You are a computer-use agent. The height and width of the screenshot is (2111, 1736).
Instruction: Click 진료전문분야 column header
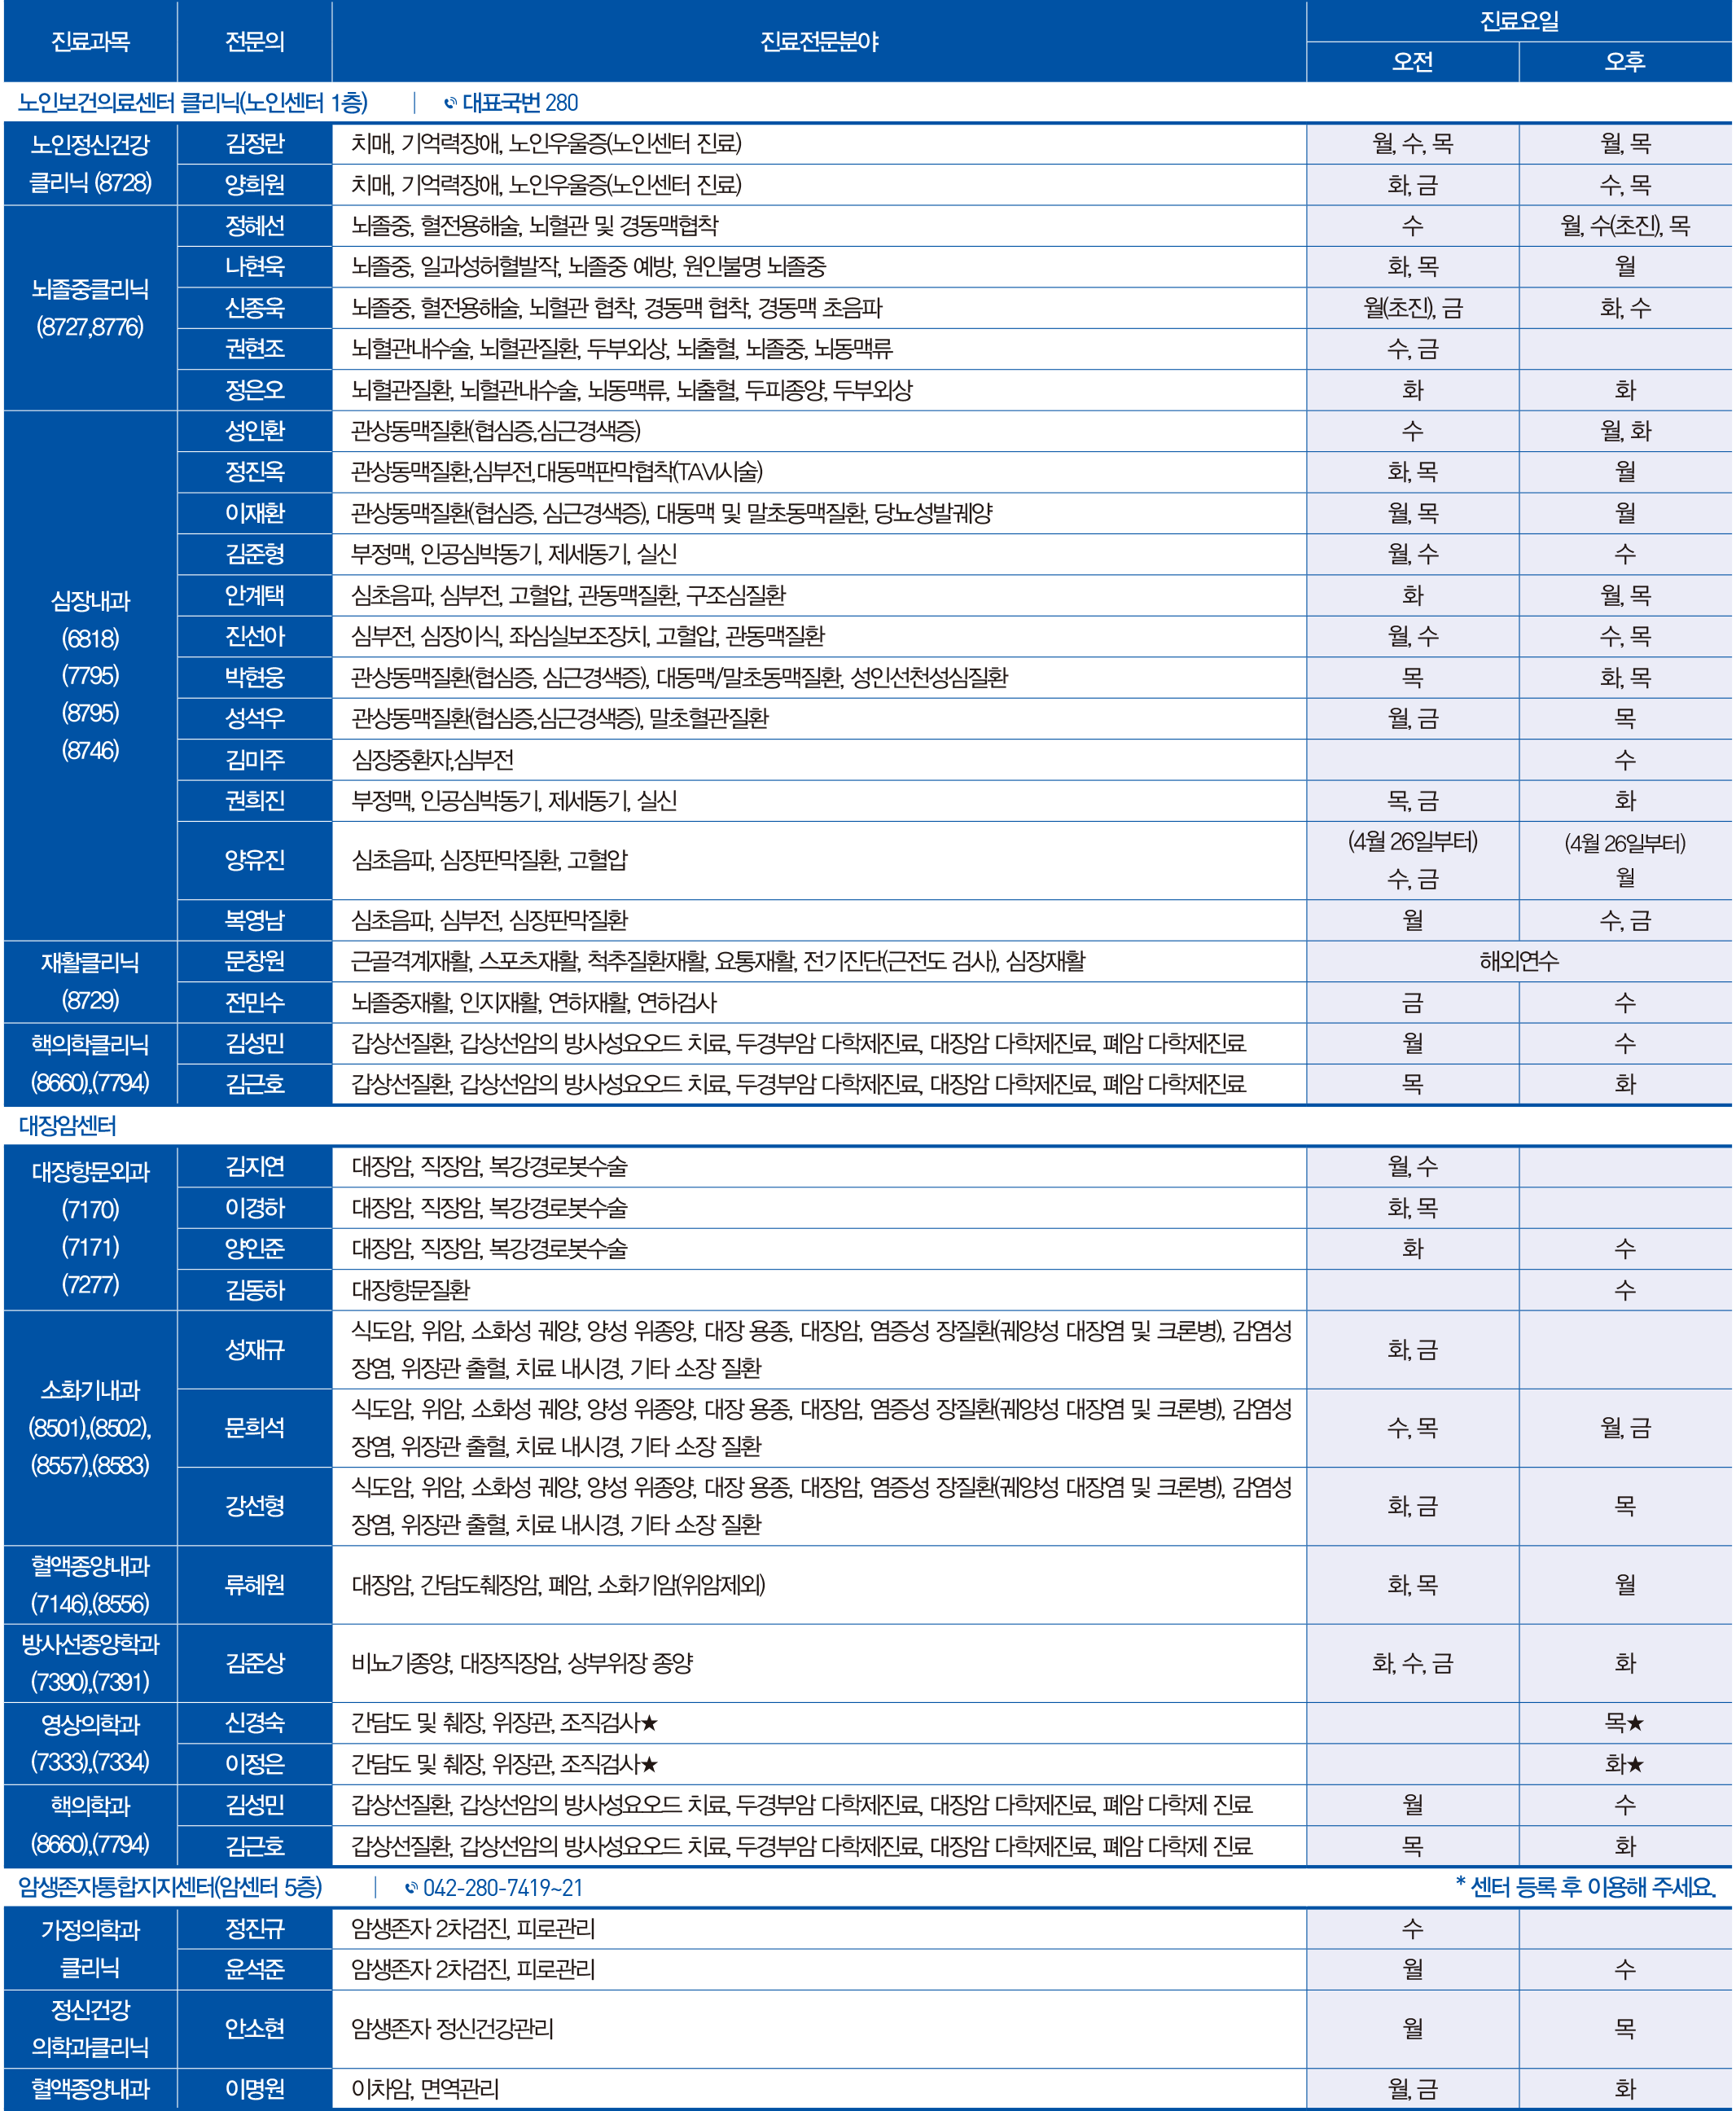coord(819,41)
